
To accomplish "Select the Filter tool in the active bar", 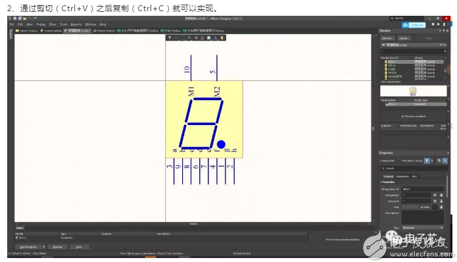I will (x=170, y=38).
